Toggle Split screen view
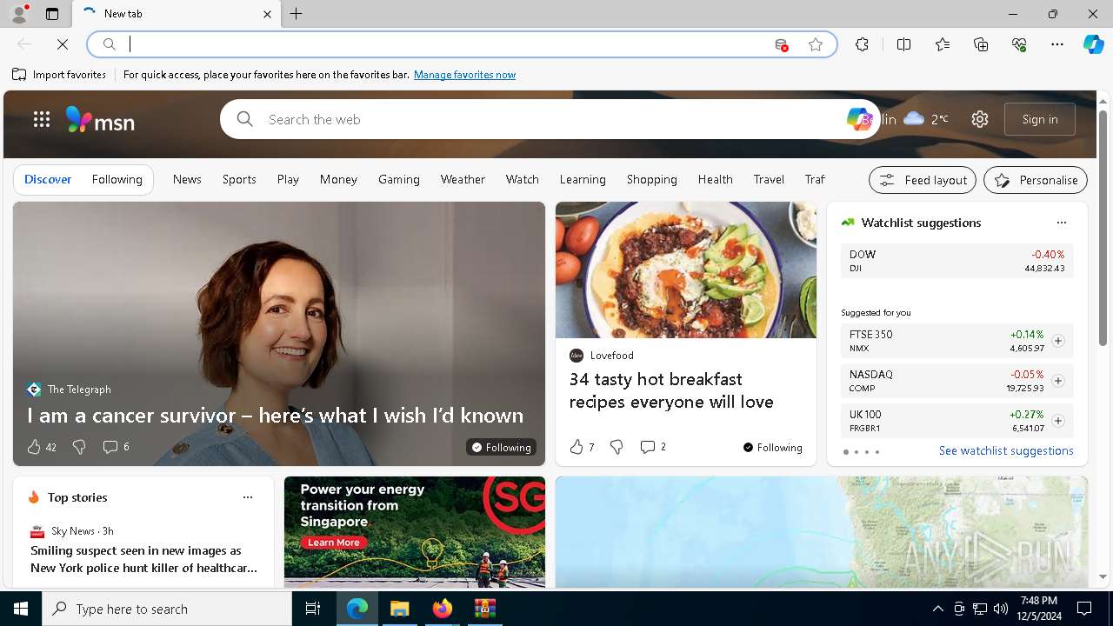The width and height of the screenshot is (1113, 626). tap(903, 44)
